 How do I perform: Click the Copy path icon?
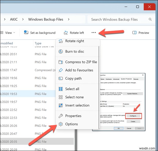(61, 79)
